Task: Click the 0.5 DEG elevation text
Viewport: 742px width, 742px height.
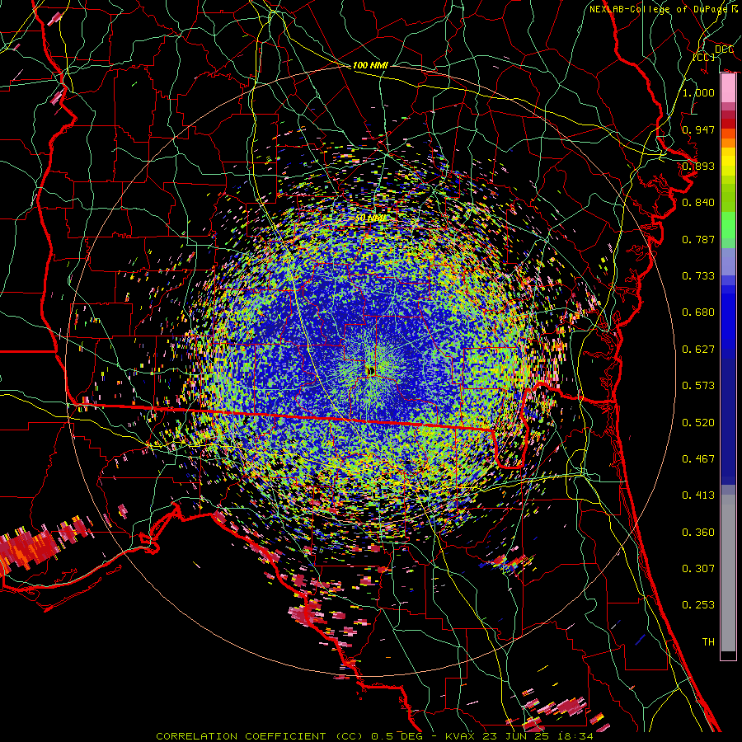Action: [x=396, y=736]
